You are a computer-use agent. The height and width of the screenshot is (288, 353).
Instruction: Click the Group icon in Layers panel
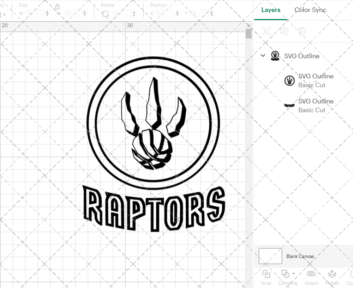(x=267, y=31)
